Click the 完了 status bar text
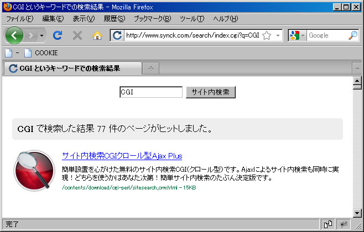Viewport: 364px width, 232px height. [12, 224]
